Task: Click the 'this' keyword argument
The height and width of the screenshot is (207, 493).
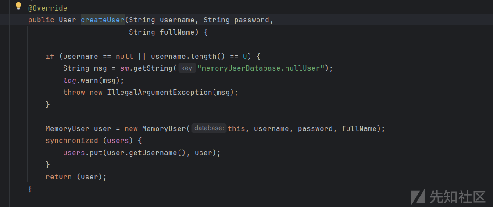Action: click(236, 128)
